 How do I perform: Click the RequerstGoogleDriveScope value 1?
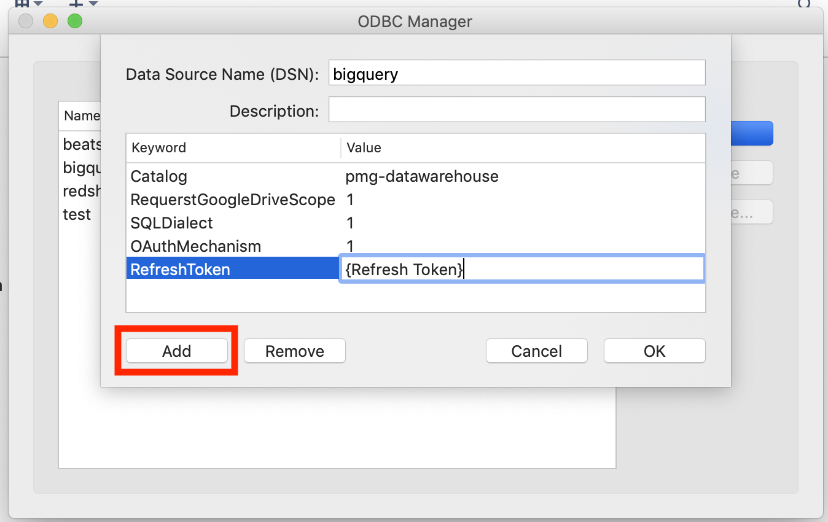click(x=350, y=200)
